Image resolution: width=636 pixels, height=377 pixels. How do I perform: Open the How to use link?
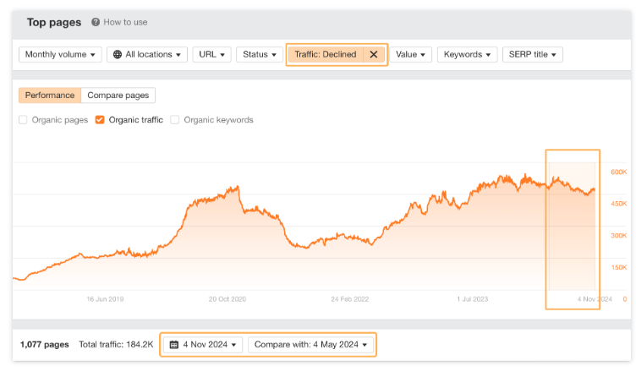(x=125, y=22)
